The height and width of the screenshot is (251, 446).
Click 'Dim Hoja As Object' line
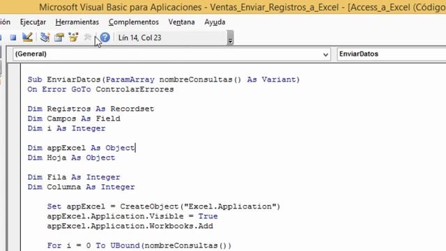coord(71,158)
